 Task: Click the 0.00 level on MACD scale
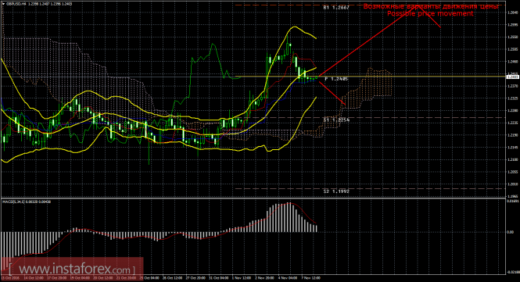point(510,232)
